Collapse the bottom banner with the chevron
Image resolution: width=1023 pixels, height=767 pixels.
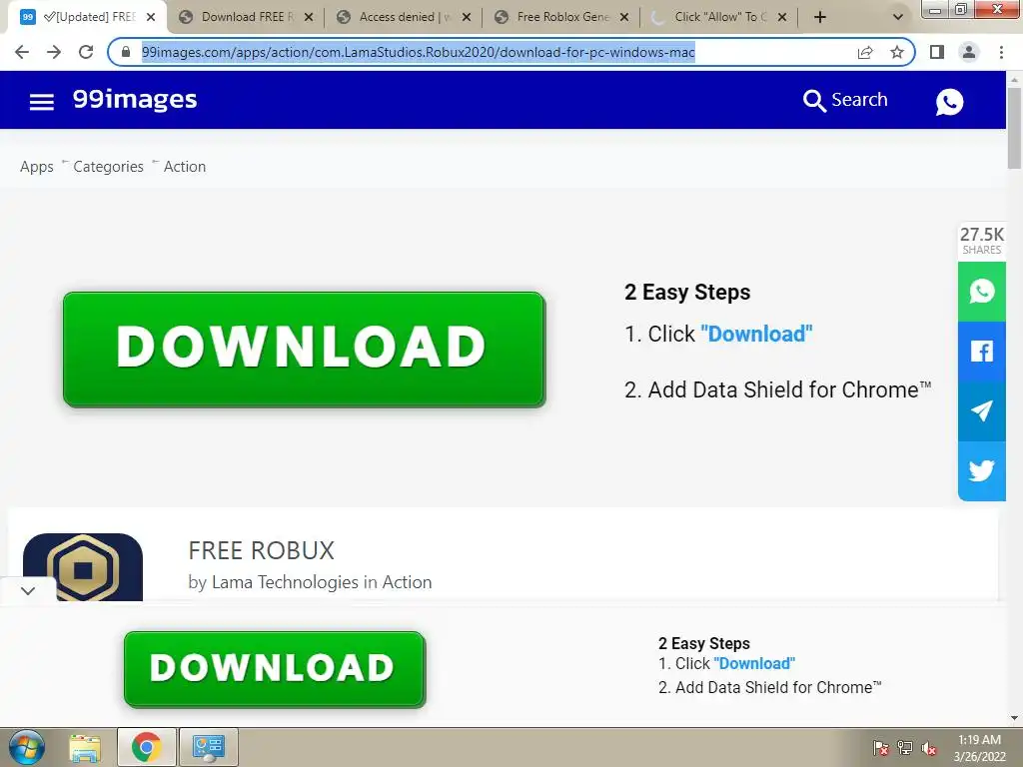[27, 591]
